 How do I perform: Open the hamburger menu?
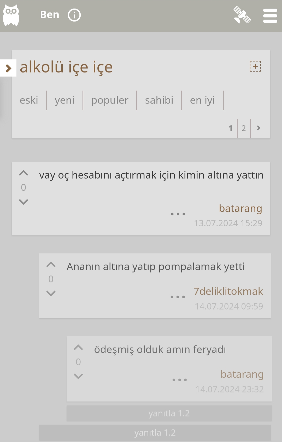coord(270,16)
